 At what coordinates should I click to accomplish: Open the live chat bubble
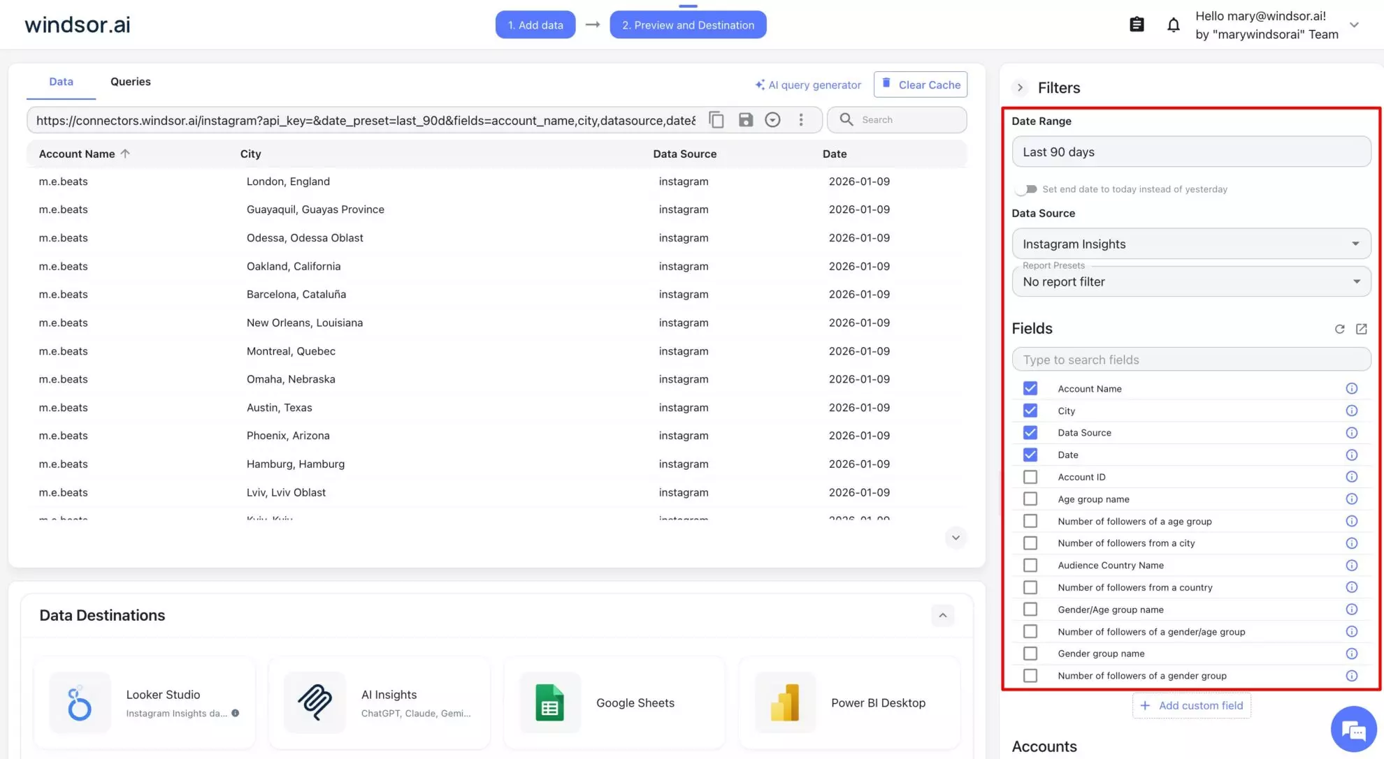click(1353, 730)
